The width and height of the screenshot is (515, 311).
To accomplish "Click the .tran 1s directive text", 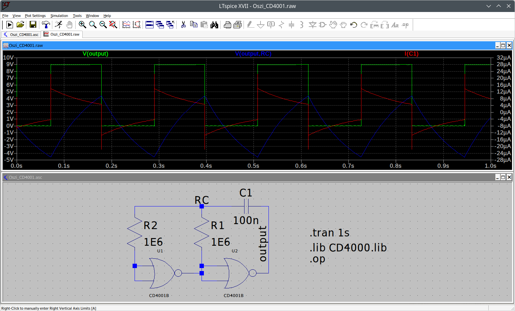I will click(329, 233).
